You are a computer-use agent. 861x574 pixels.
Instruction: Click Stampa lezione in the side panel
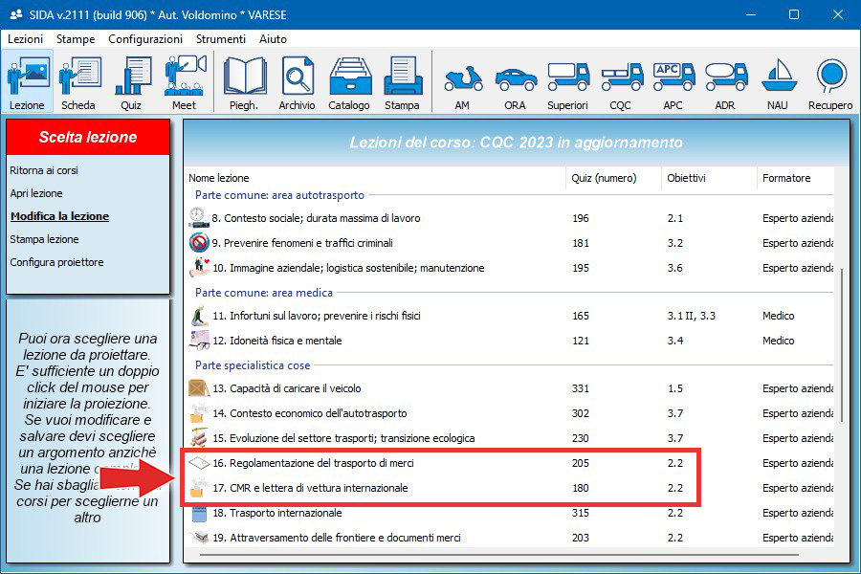pos(44,239)
